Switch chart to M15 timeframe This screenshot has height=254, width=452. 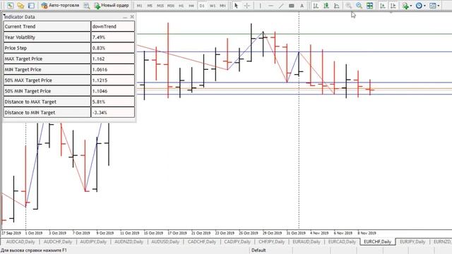coord(160,6)
